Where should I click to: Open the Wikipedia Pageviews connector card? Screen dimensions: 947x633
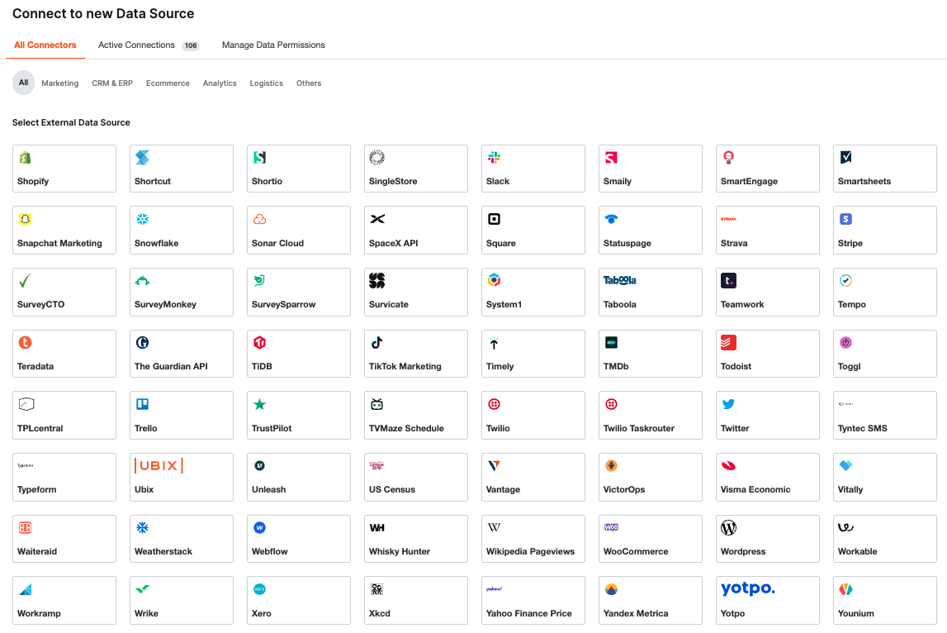tap(533, 539)
